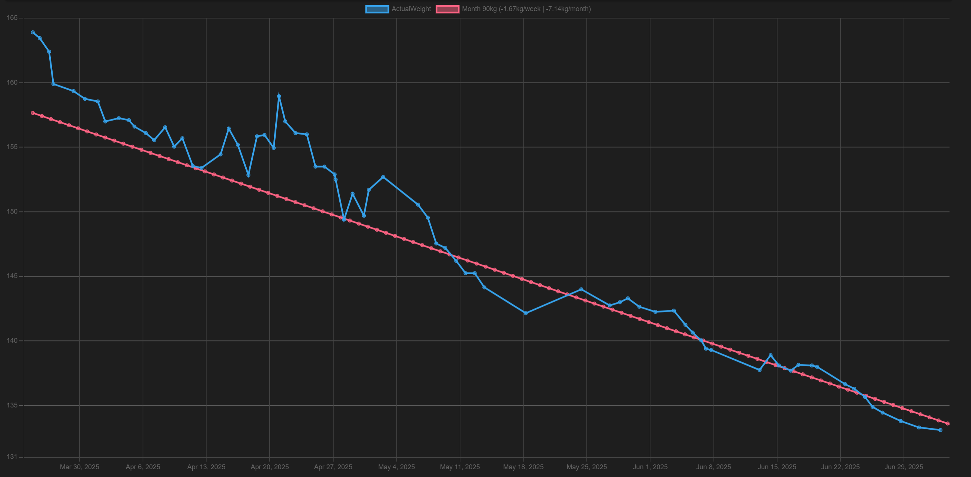Click the May 4, 2025 axis label
Screen dimensions: 971x477
coord(396,467)
